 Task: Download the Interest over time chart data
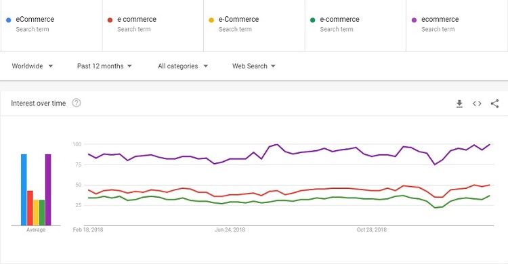459,104
